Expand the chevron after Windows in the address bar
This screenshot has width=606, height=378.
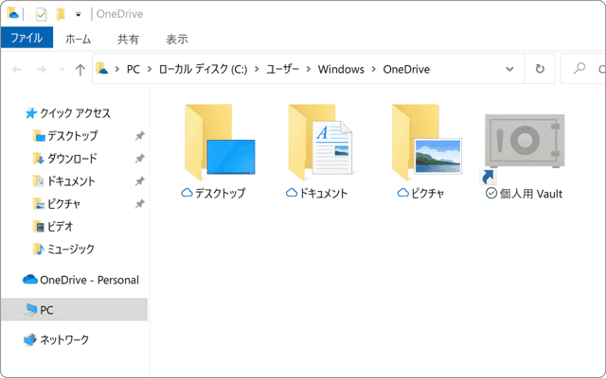point(374,69)
